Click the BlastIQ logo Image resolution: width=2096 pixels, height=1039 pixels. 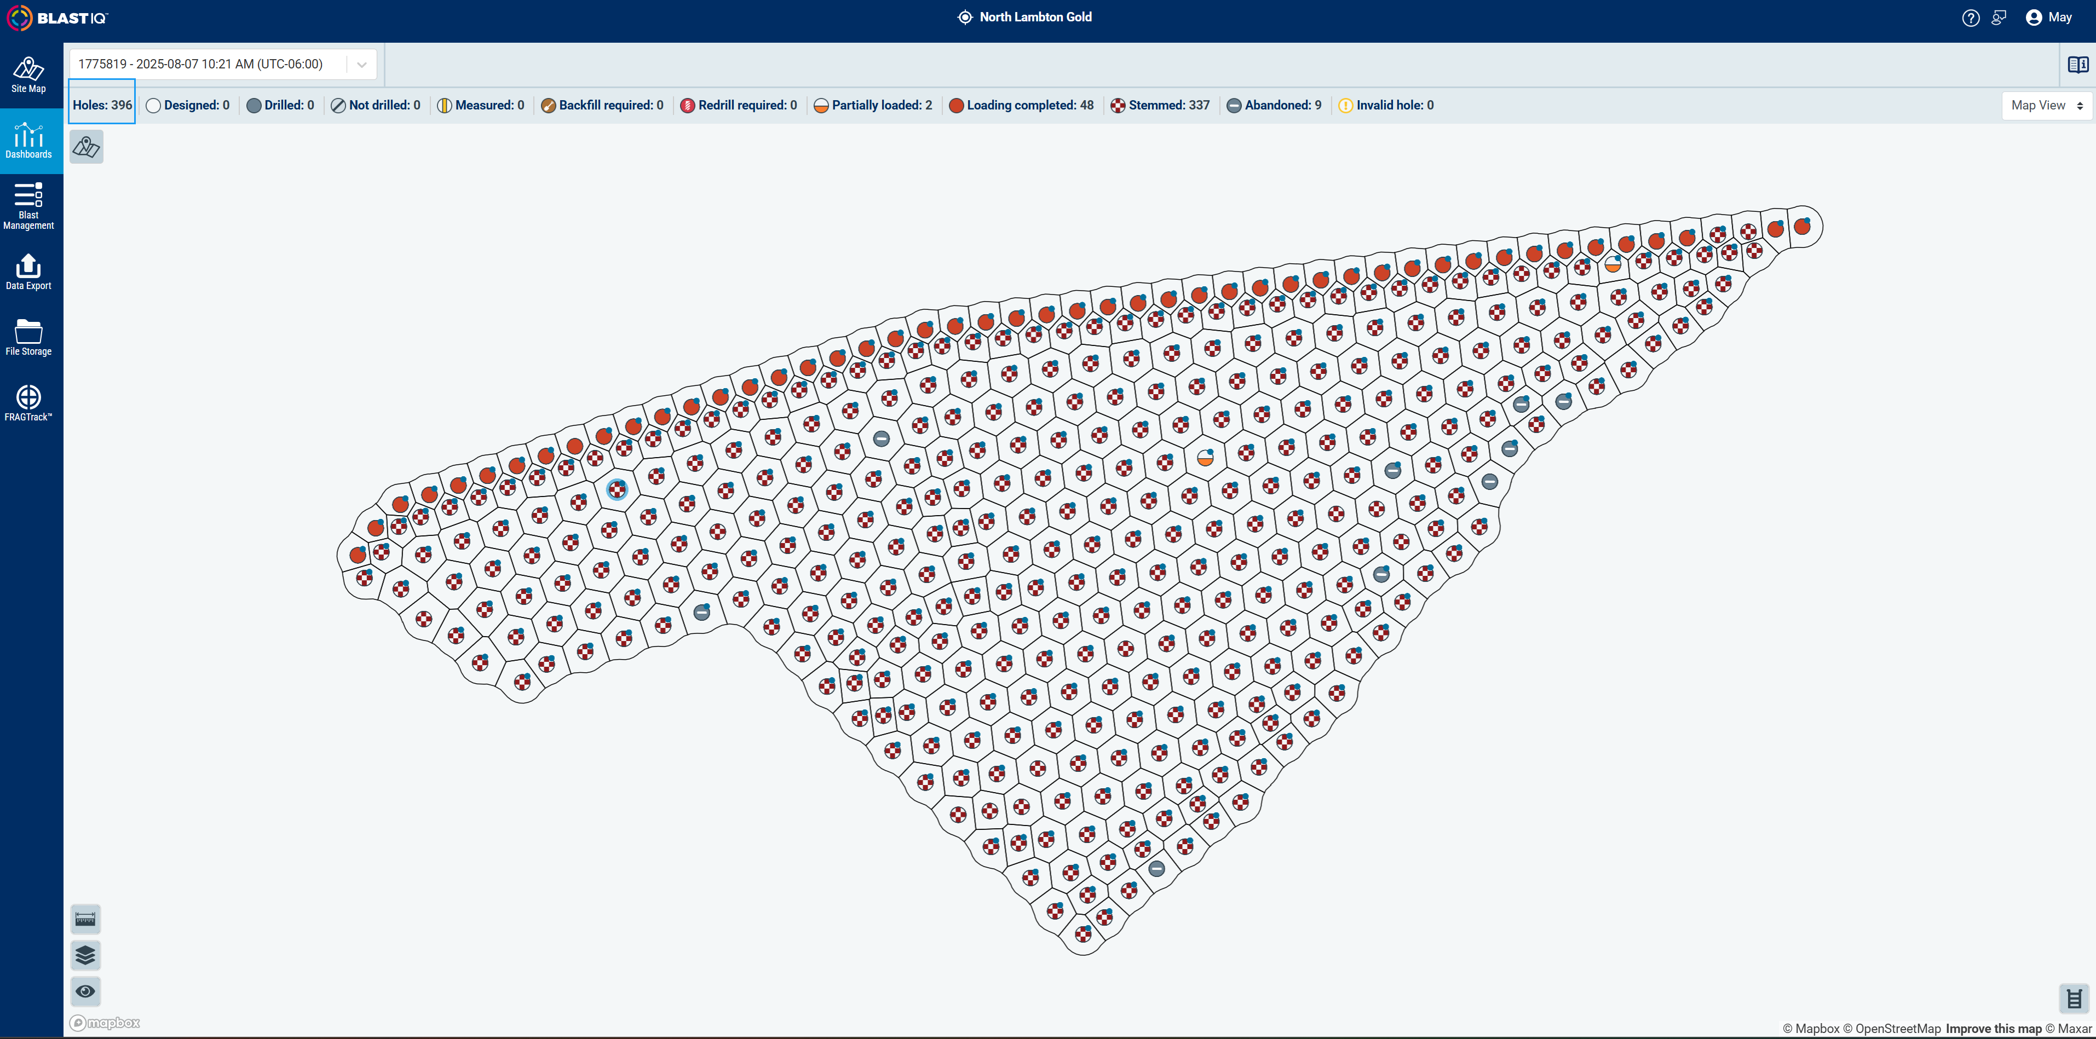tap(57, 18)
